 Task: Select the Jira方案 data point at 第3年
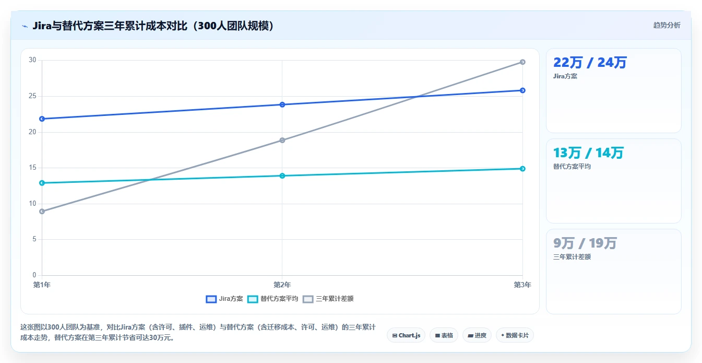[522, 90]
